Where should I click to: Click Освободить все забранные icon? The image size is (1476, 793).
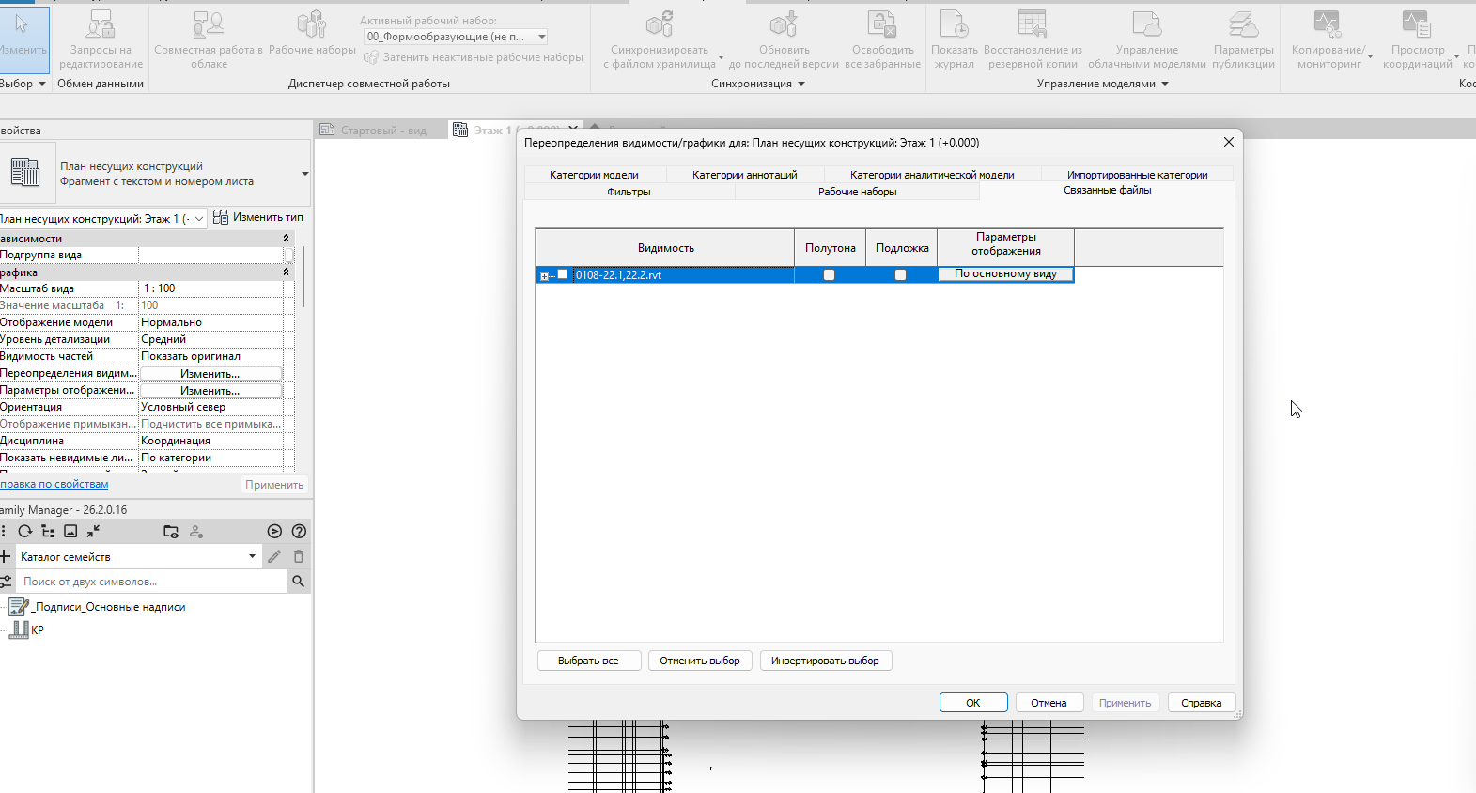[882, 24]
